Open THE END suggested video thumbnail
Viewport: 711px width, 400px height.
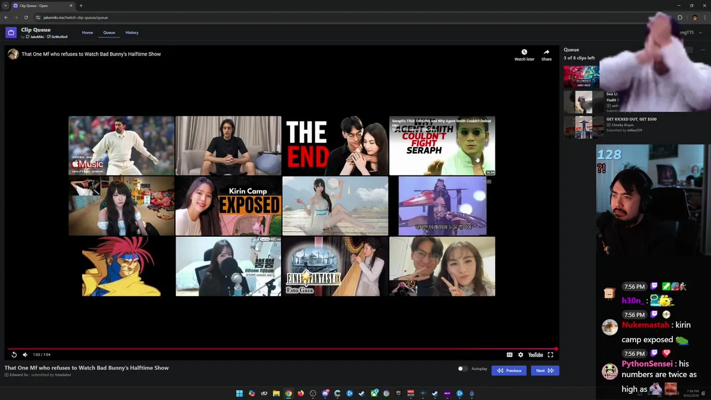pos(335,146)
